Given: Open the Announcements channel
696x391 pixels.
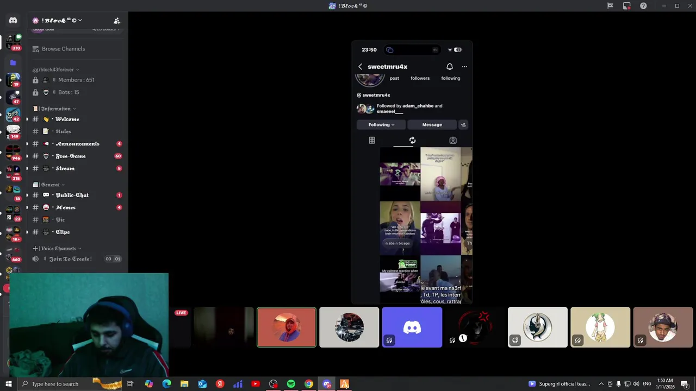Looking at the screenshot, I should click(x=77, y=144).
